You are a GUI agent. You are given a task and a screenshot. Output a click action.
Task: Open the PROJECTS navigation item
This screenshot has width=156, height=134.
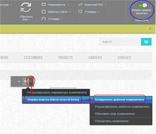[65, 58]
